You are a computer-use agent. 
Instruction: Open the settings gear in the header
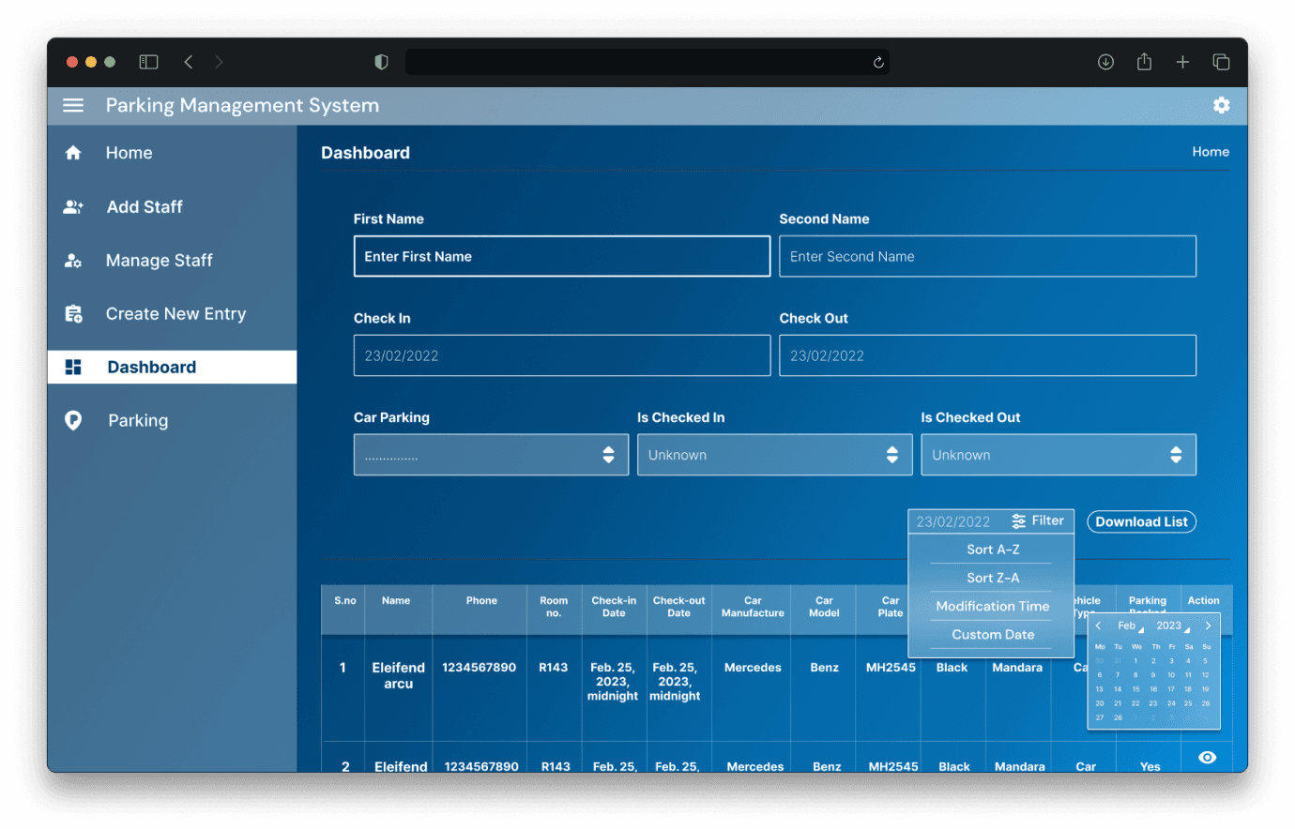(1221, 105)
